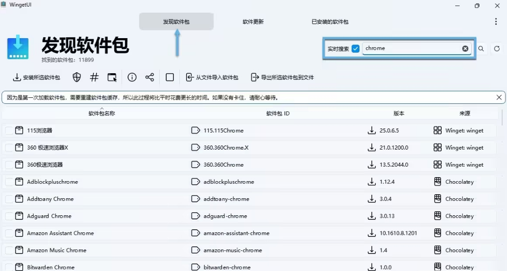Sort by 版本 column header
This screenshot has width=507, height=271.
398,113
